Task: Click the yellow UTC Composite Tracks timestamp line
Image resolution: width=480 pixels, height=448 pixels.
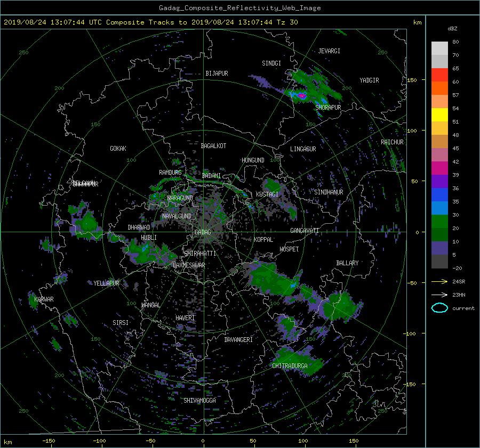Action: coord(150,22)
